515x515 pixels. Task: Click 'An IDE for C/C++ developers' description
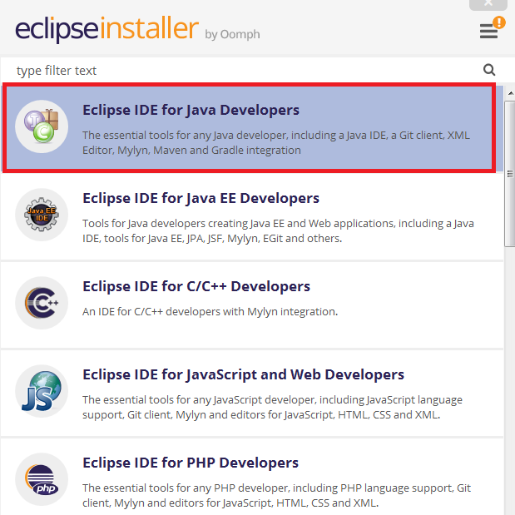point(210,311)
